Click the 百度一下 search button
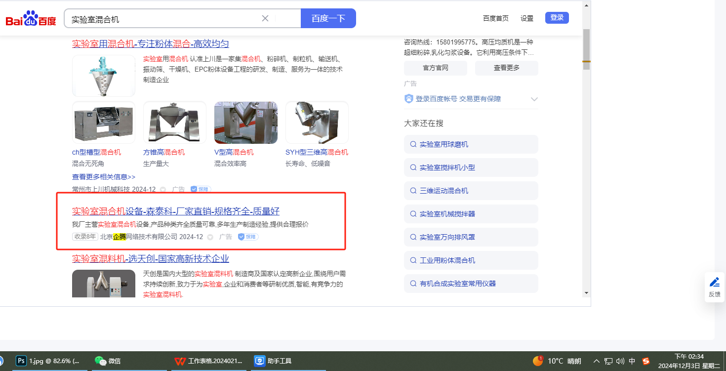The image size is (726, 371). (328, 18)
